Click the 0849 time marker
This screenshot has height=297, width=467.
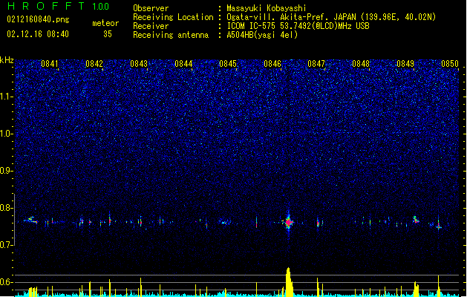coord(405,64)
